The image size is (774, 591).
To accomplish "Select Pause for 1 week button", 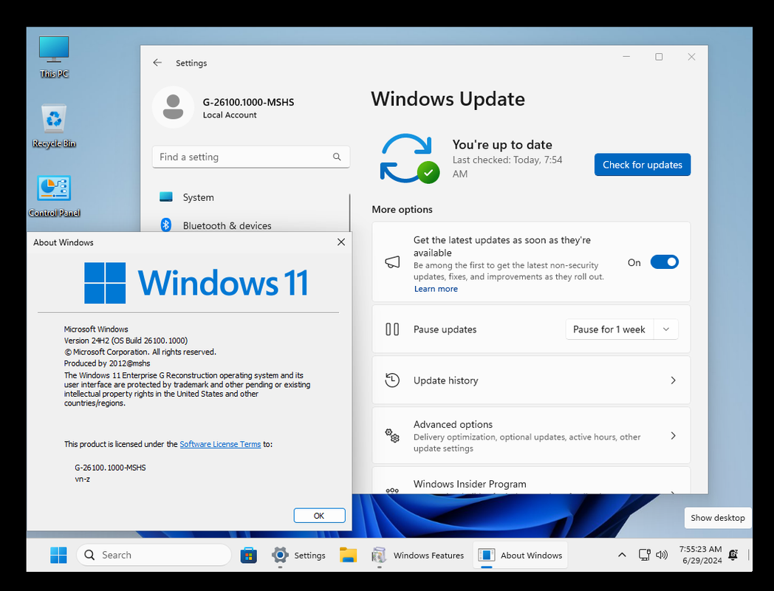I will 609,329.
